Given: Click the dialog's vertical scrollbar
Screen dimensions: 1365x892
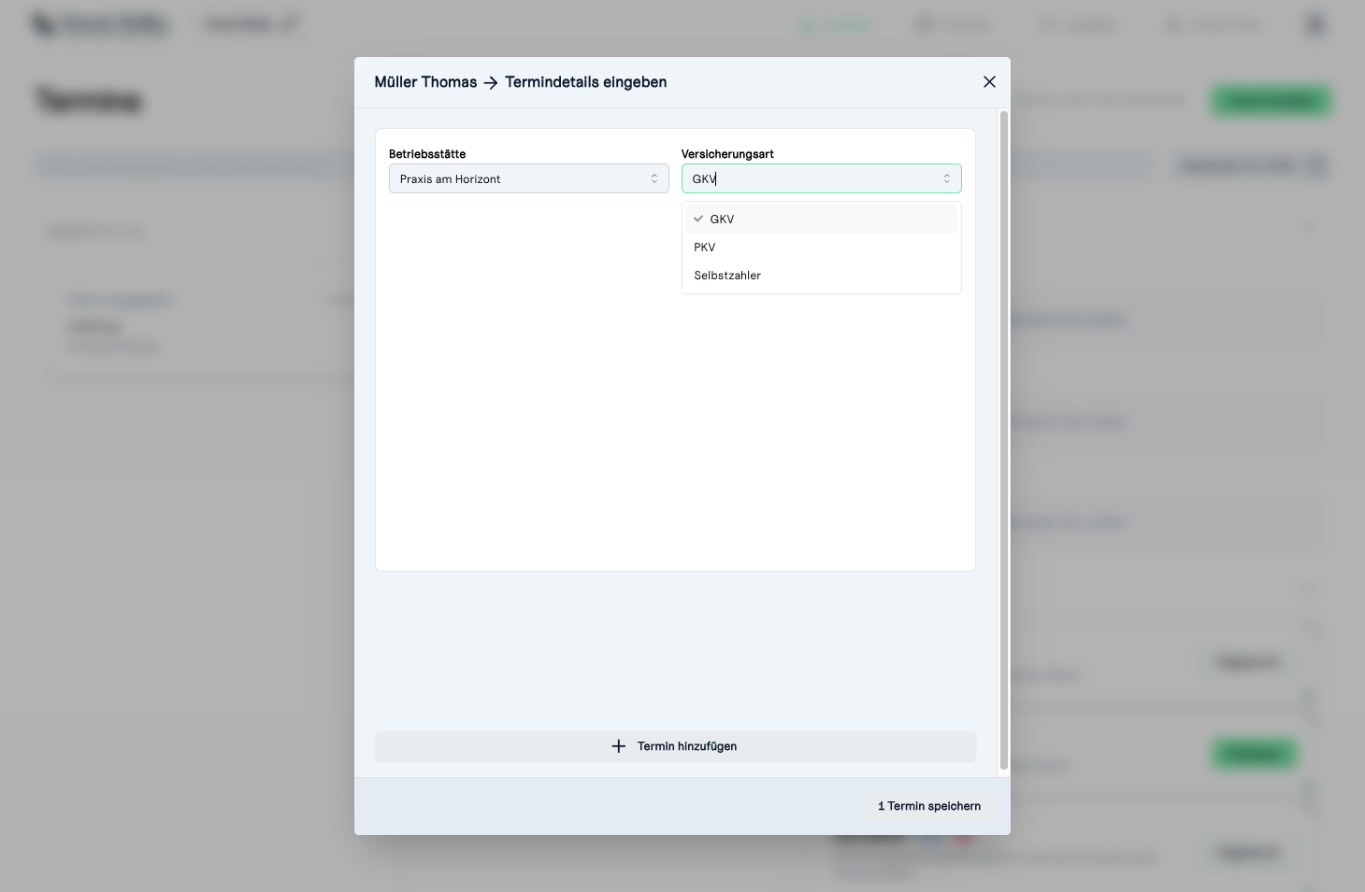Looking at the screenshot, I should tap(1004, 441).
